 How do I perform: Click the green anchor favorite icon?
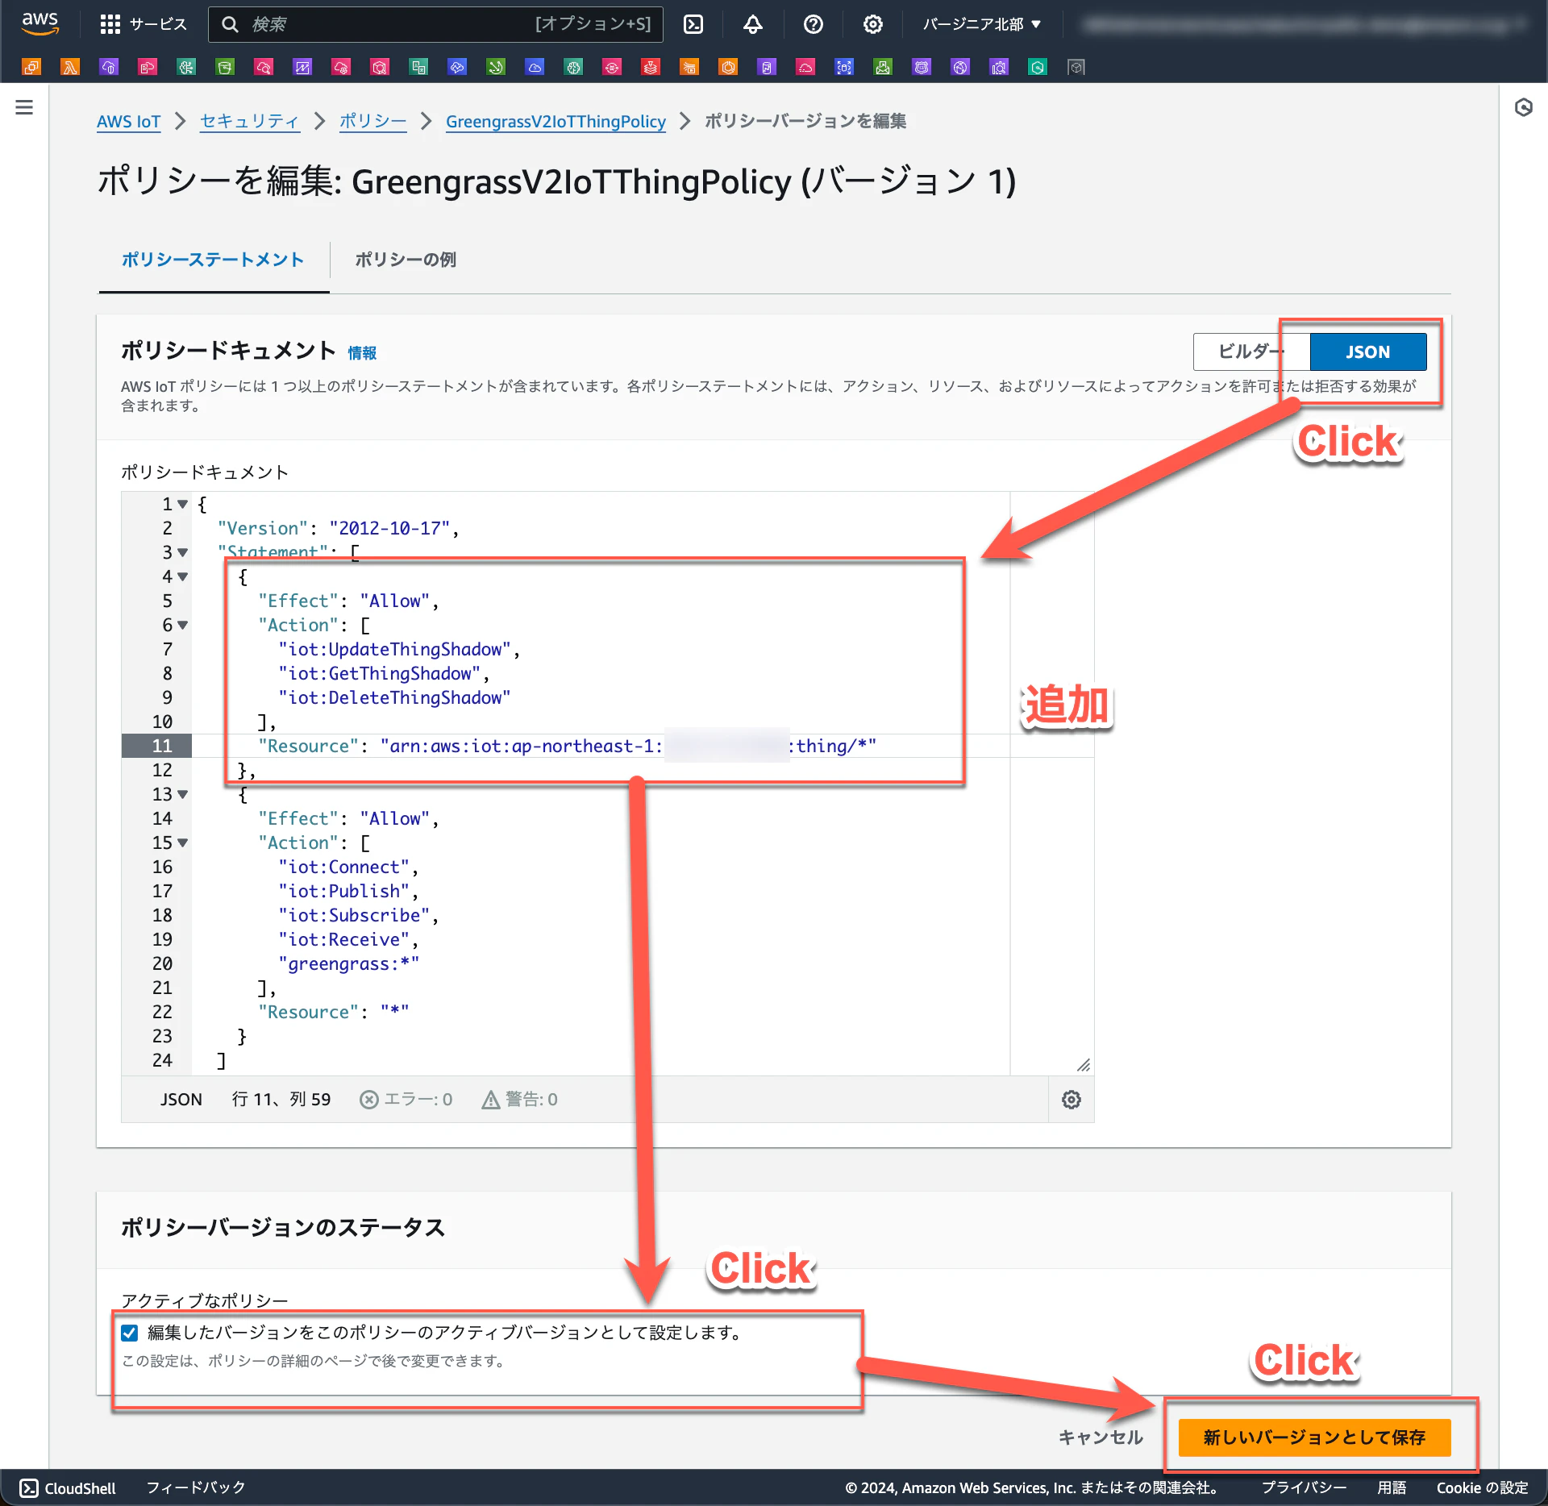(x=496, y=67)
